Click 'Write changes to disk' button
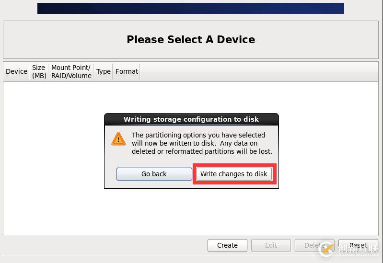The width and height of the screenshot is (383, 263). (x=234, y=174)
